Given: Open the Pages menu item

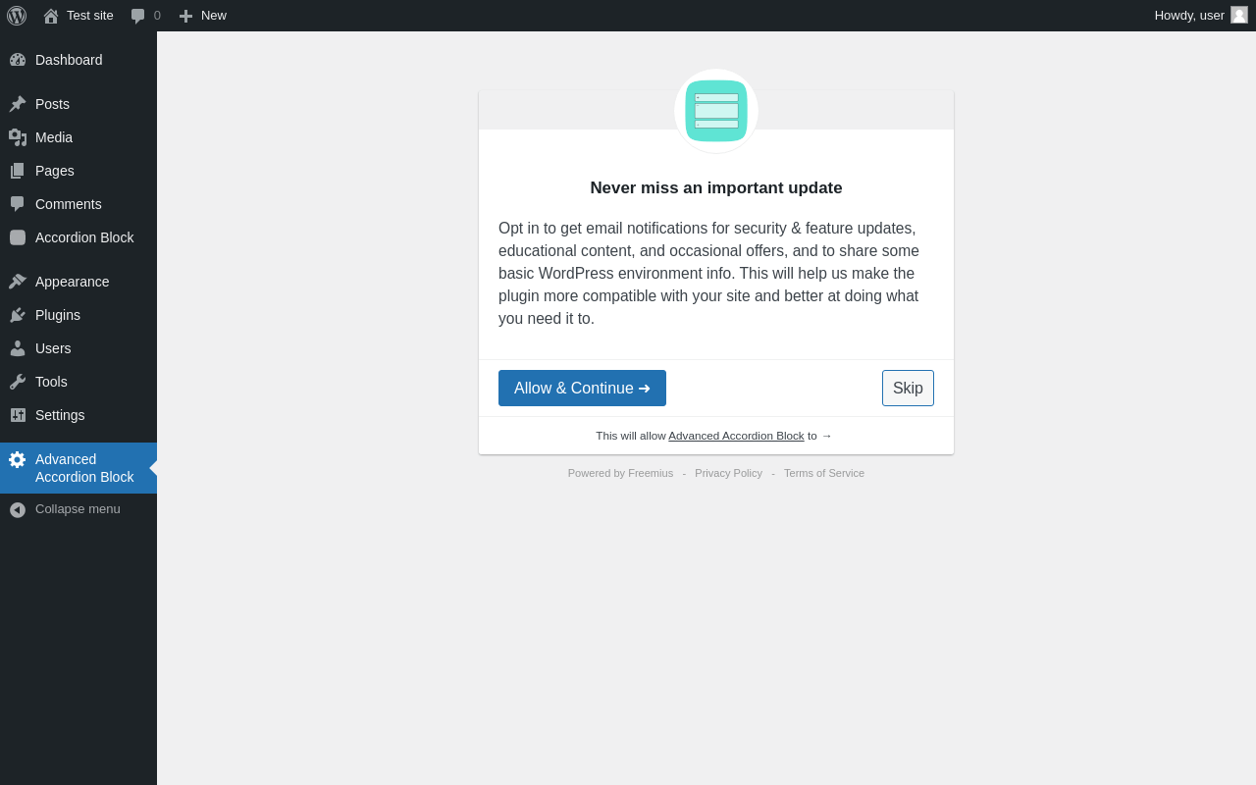Looking at the screenshot, I should coord(78,171).
